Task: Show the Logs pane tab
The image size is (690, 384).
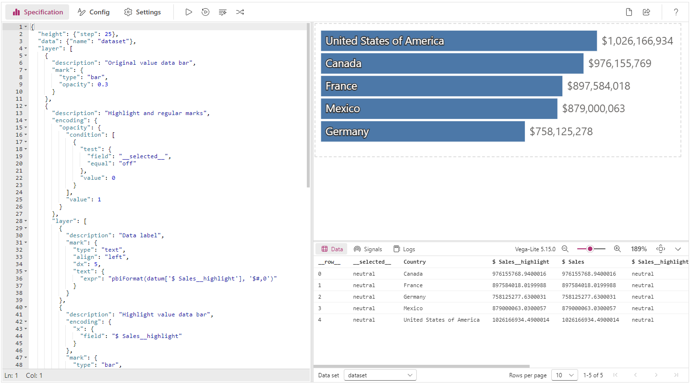Action: pyautogui.click(x=404, y=249)
